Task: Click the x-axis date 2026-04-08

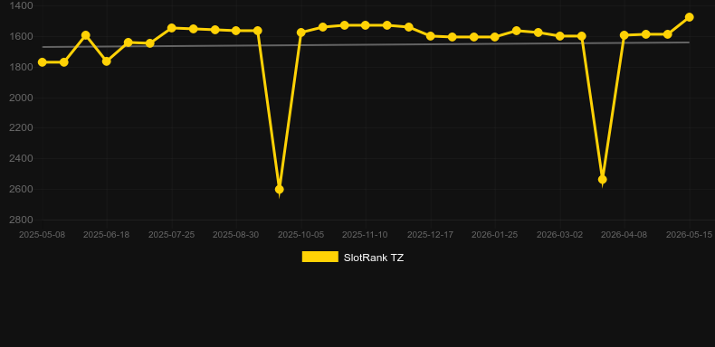Action: point(624,235)
